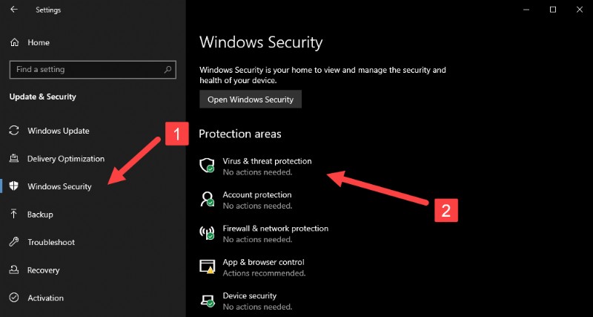Click the back arrow icon
Viewport: 593px width, 317px height.
click(14, 10)
